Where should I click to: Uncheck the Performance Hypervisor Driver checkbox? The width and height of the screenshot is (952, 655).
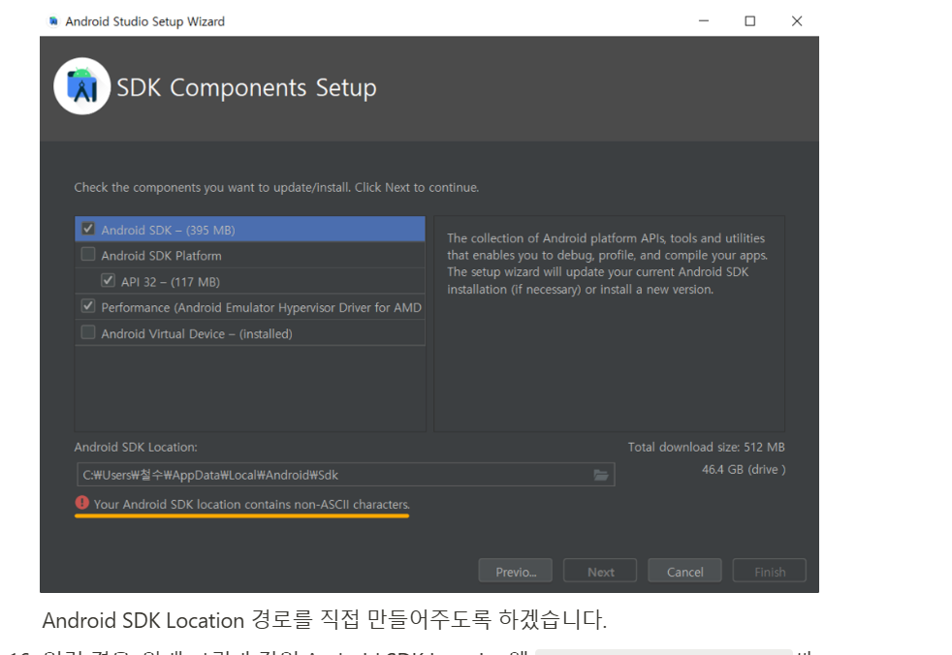[x=88, y=306]
